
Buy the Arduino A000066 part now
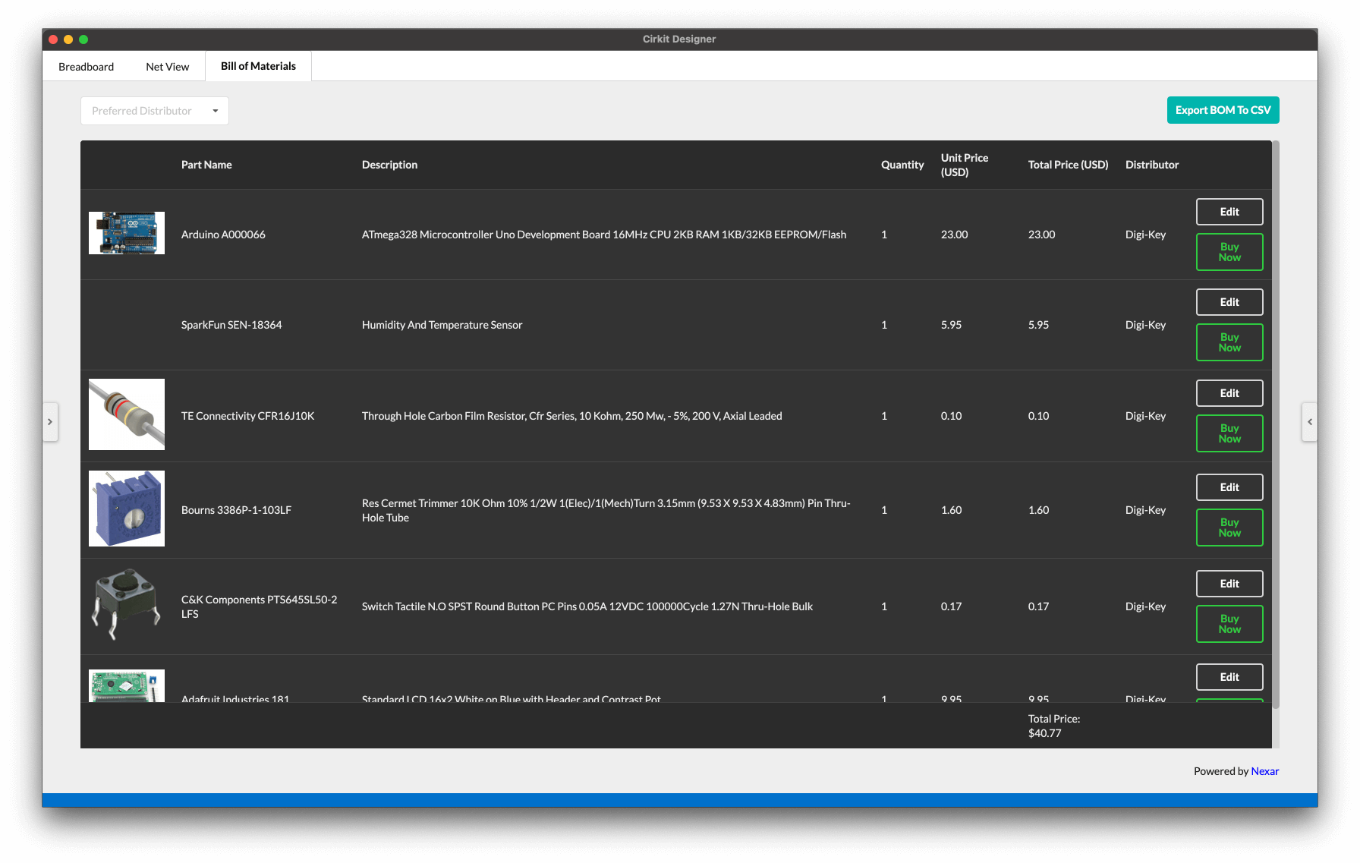pos(1229,252)
